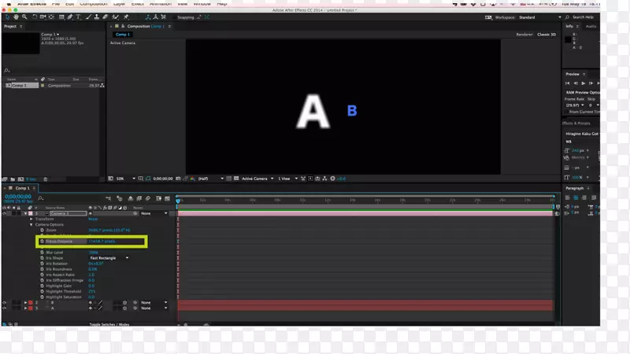Viewport: 630px width, 354px height.
Task: Expand the Transform property group
Action: pyautogui.click(x=31, y=219)
